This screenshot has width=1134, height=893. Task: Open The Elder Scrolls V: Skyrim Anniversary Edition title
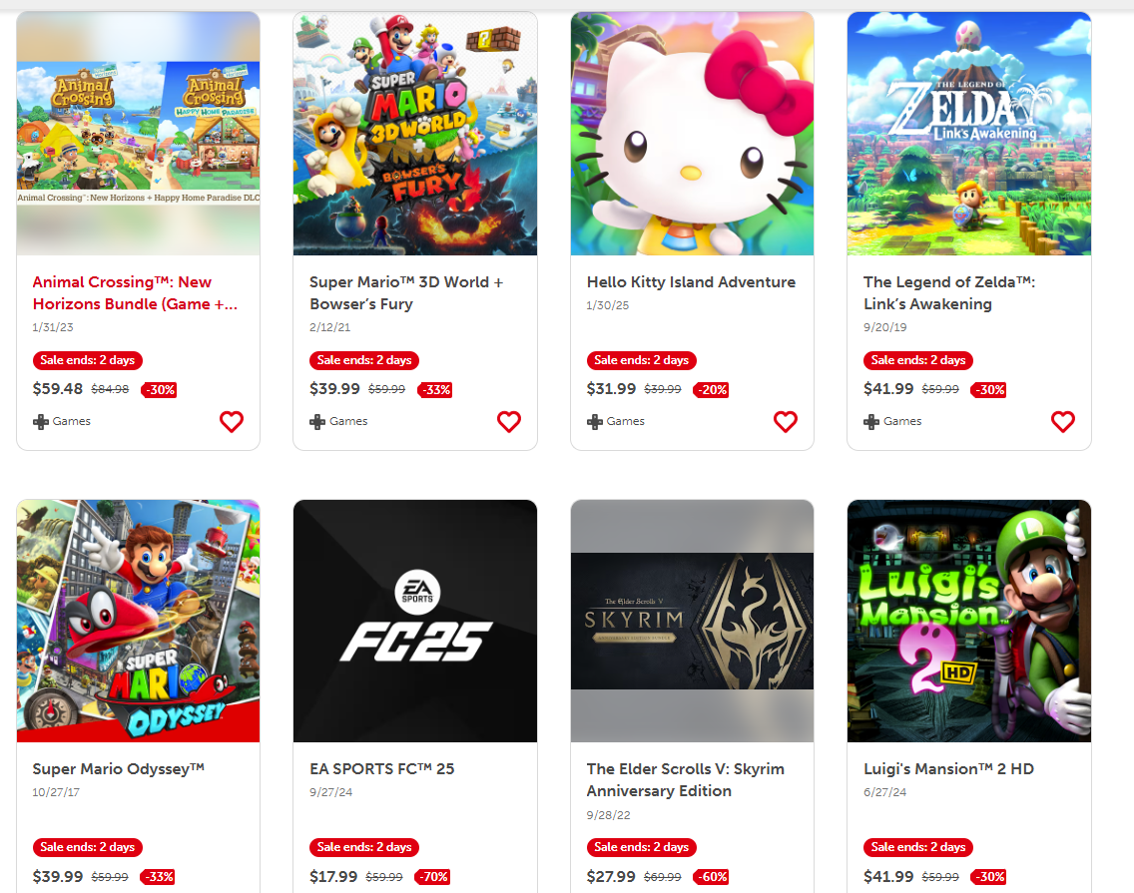click(x=686, y=780)
